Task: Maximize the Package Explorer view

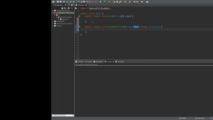Action: coord(72,5)
